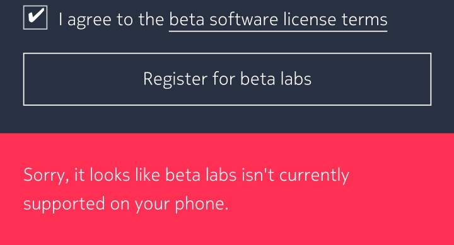Follow the 'beta software license terms' link
The width and height of the screenshot is (454, 245).
(278, 20)
